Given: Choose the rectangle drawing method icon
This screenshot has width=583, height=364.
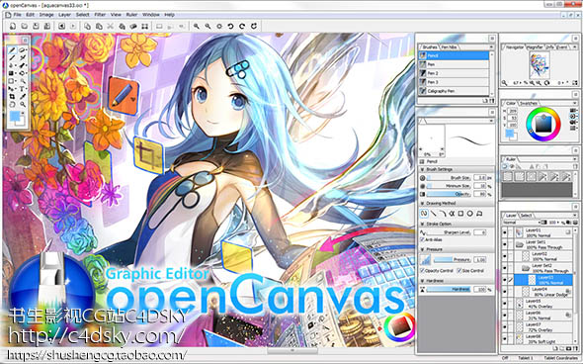Looking at the screenshot, I should point(460,214).
